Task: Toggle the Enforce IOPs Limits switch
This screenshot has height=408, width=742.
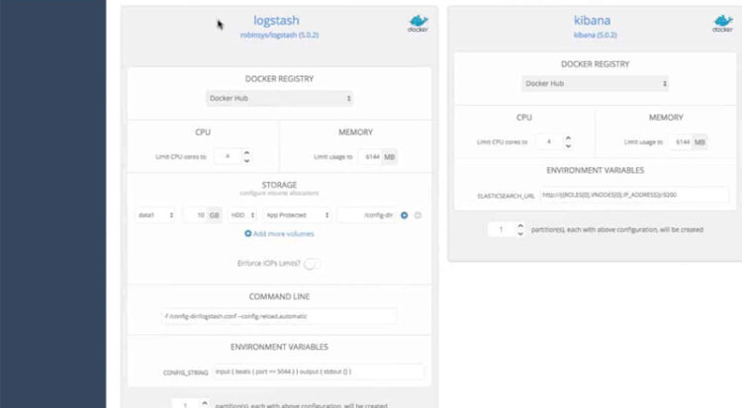Action: point(312,264)
